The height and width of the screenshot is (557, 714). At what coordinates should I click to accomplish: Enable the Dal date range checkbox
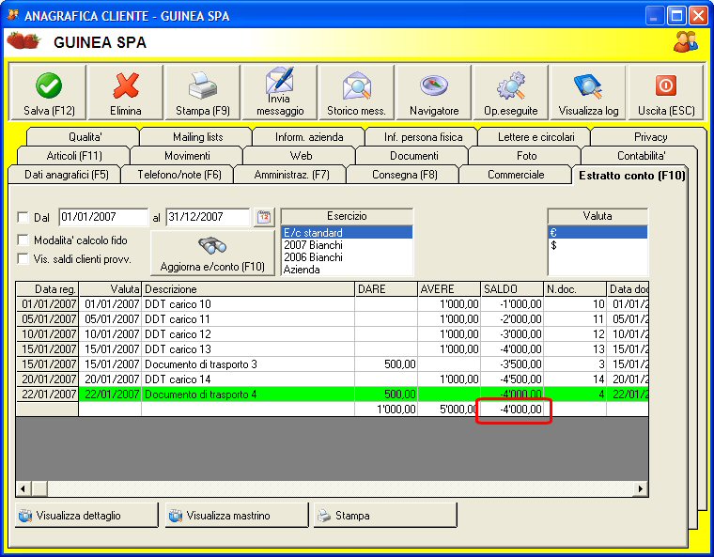(23, 217)
